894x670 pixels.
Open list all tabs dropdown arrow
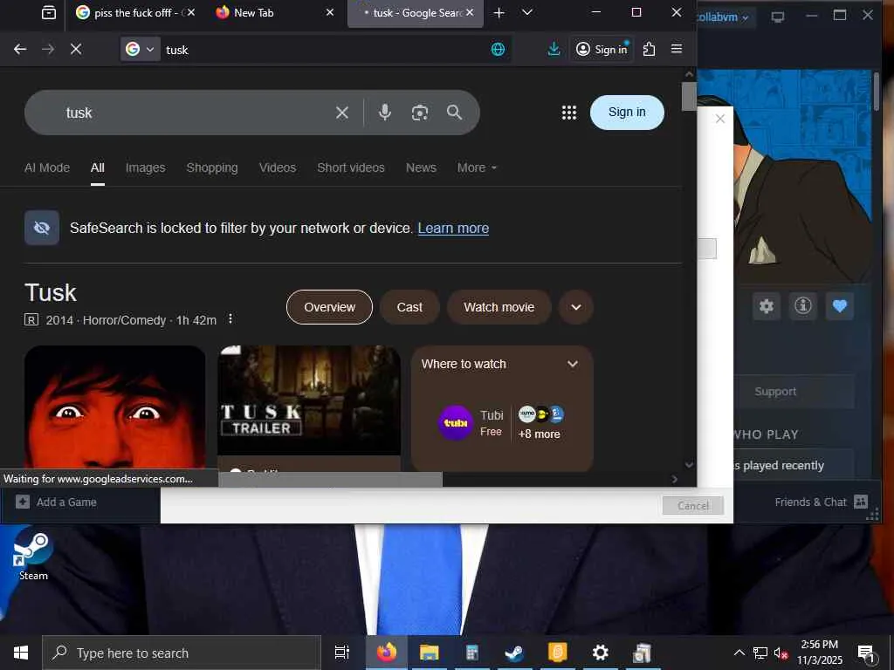click(527, 12)
